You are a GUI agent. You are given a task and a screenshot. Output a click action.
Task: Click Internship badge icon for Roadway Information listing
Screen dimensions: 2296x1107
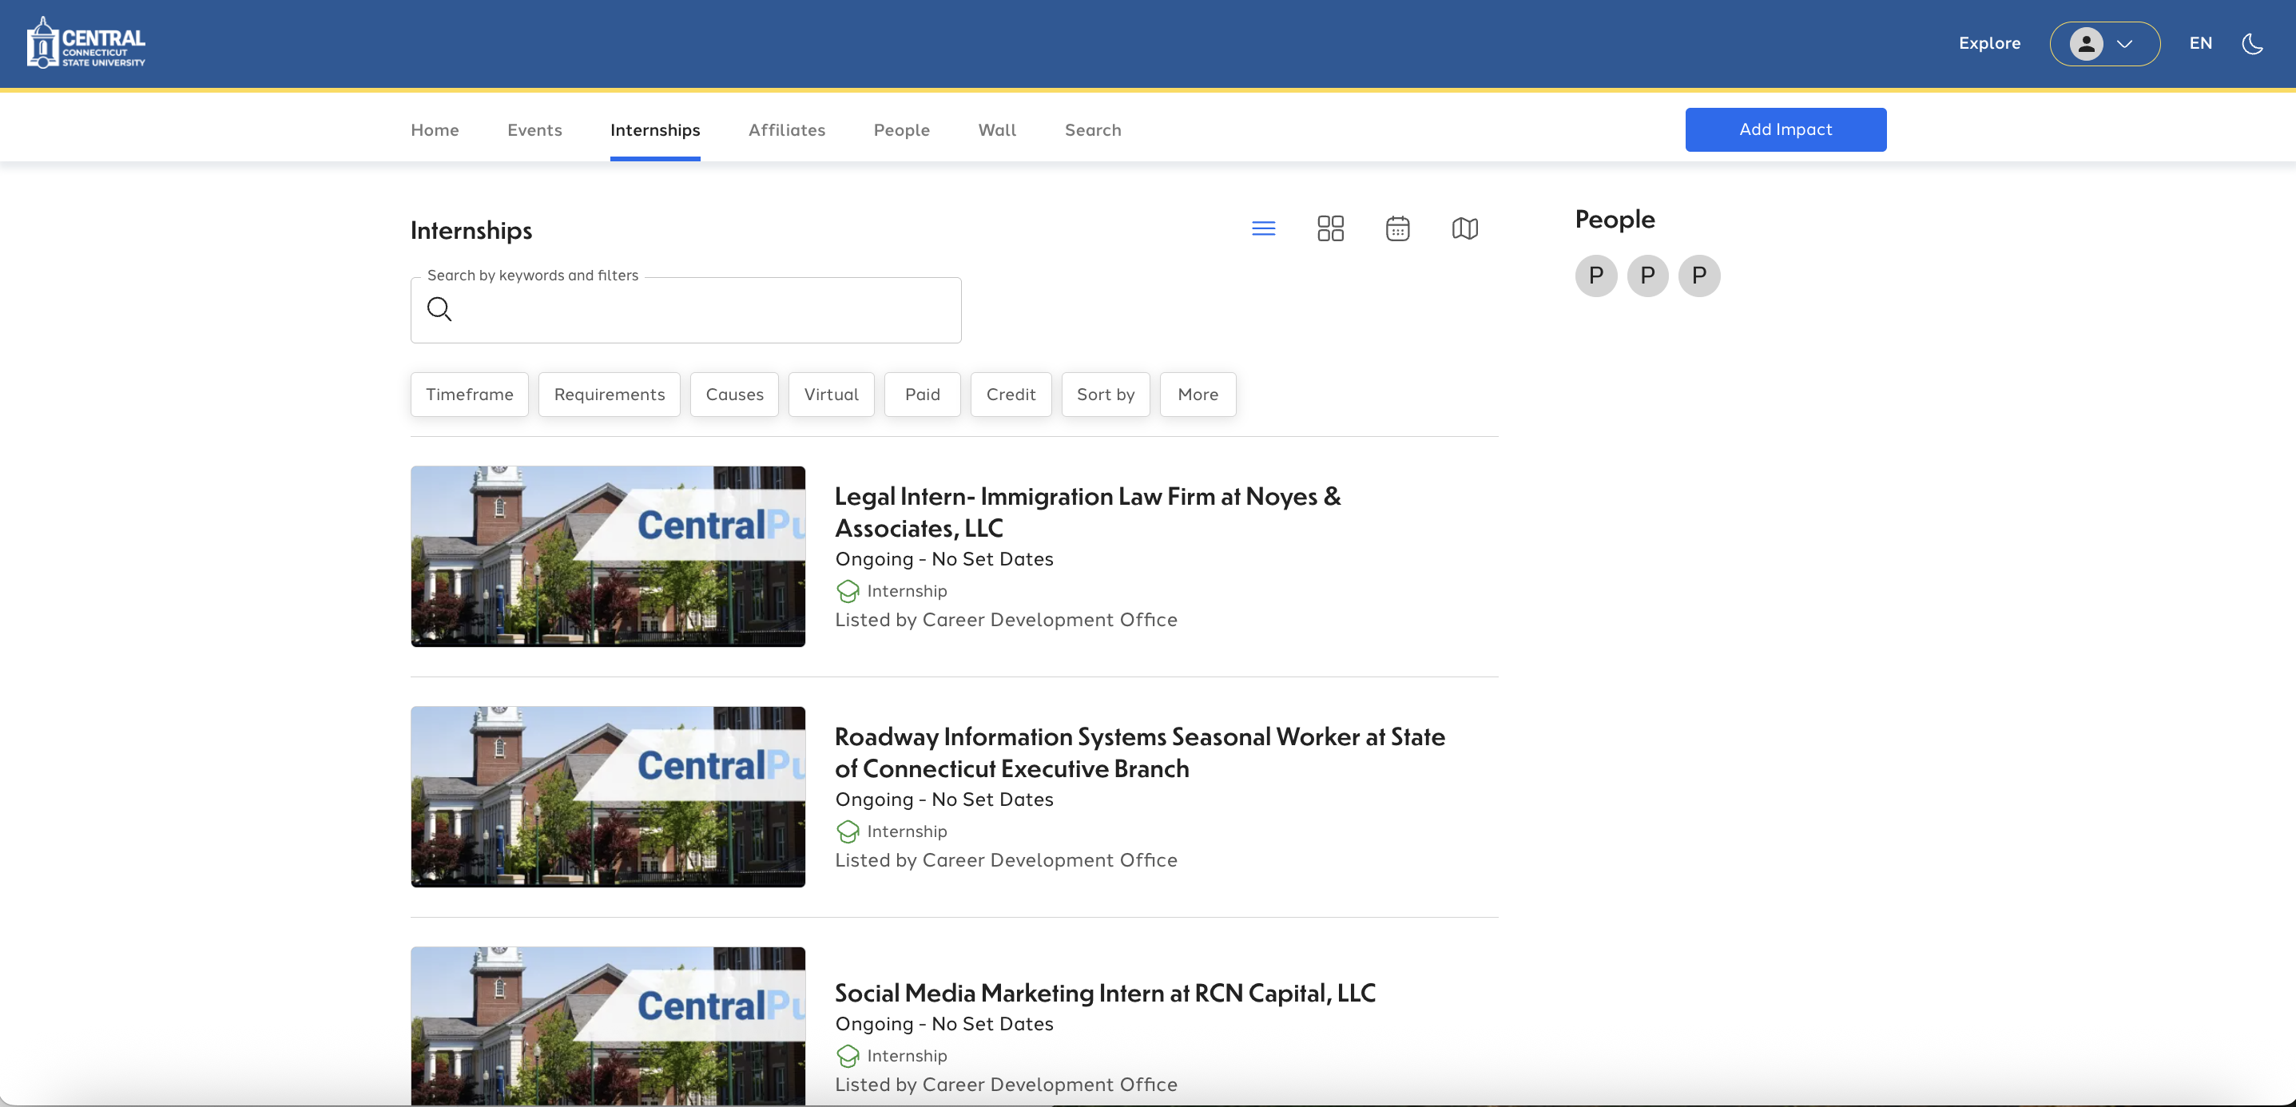point(848,831)
